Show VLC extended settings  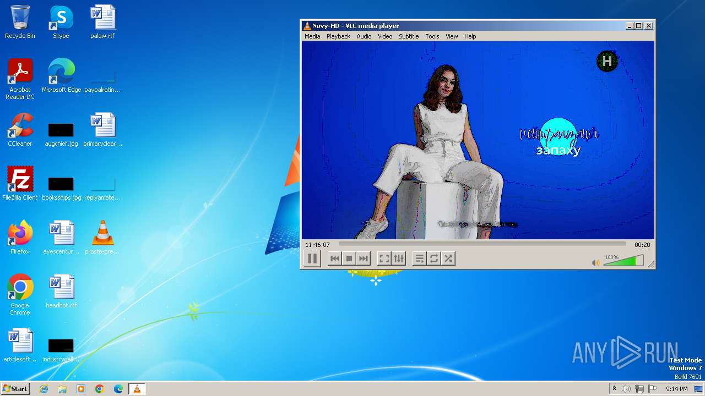[x=399, y=258]
